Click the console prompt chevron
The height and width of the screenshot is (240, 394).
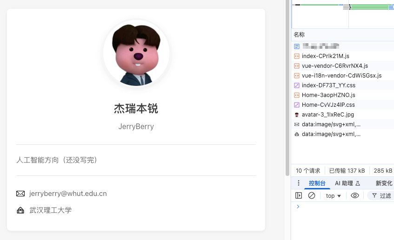(x=298, y=207)
